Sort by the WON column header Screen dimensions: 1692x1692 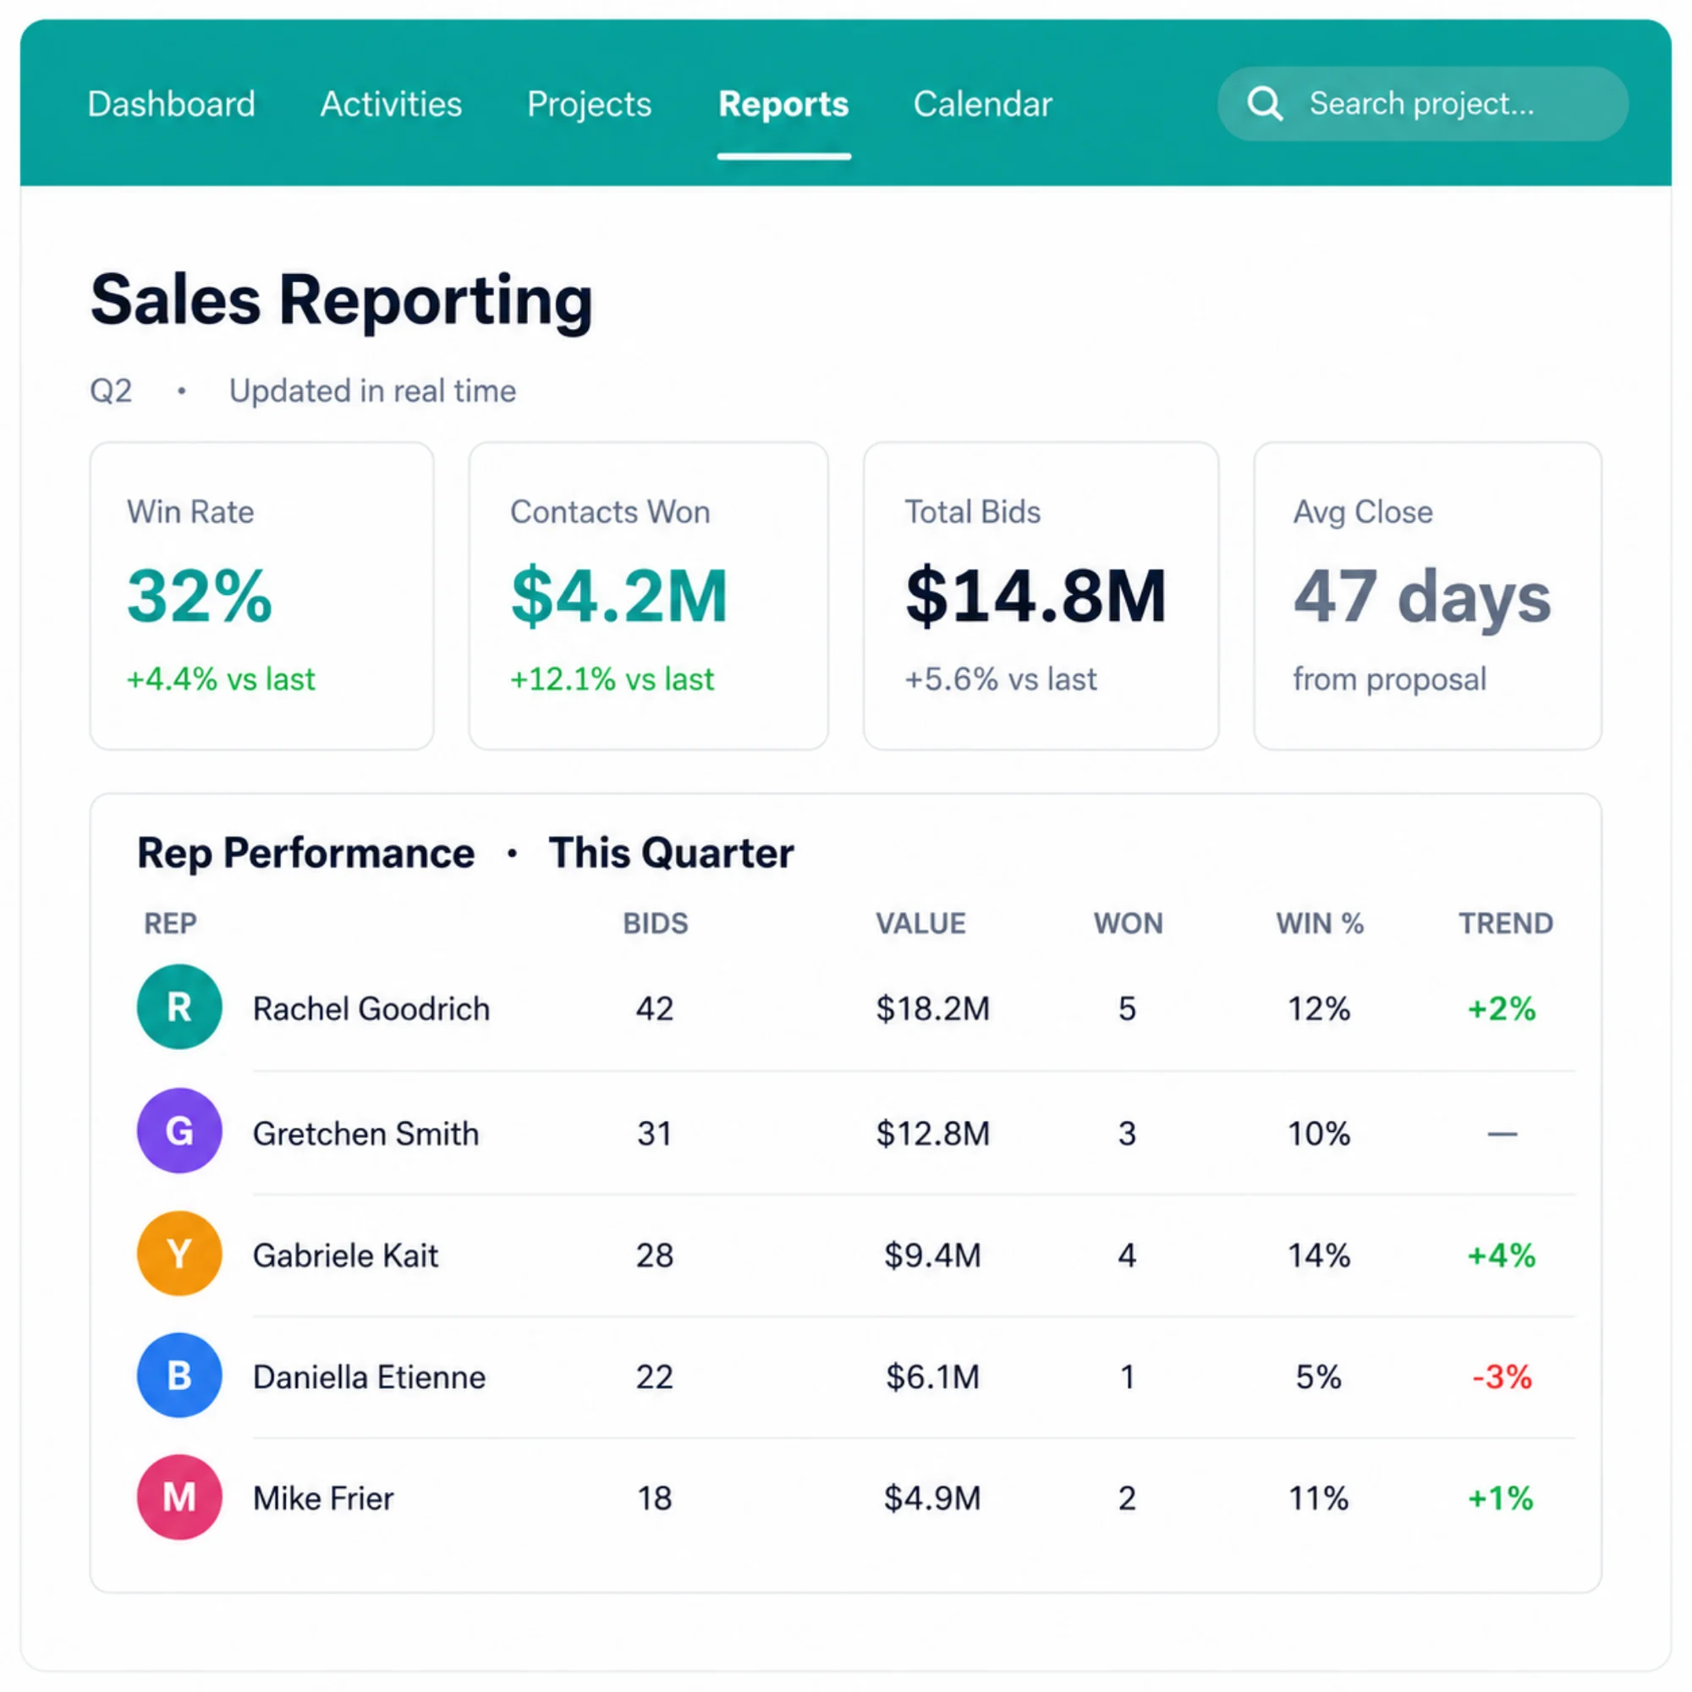click(x=1128, y=923)
